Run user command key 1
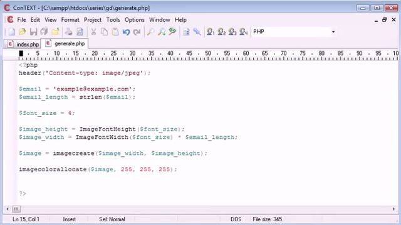The width and height of the screenshot is (401, 225). click(x=211, y=32)
